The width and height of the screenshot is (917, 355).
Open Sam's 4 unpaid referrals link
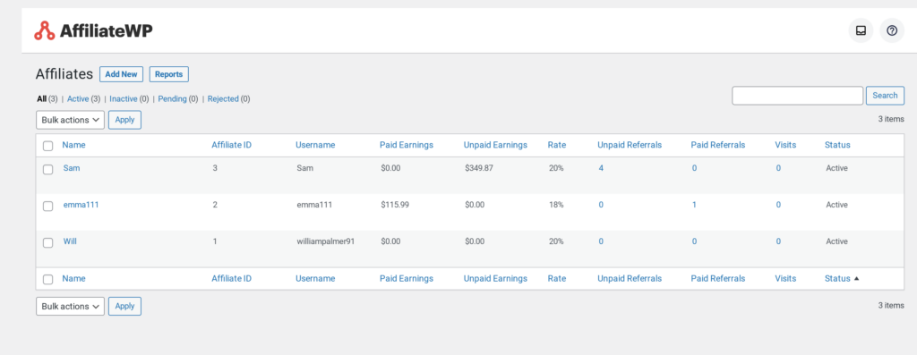(x=601, y=168)
